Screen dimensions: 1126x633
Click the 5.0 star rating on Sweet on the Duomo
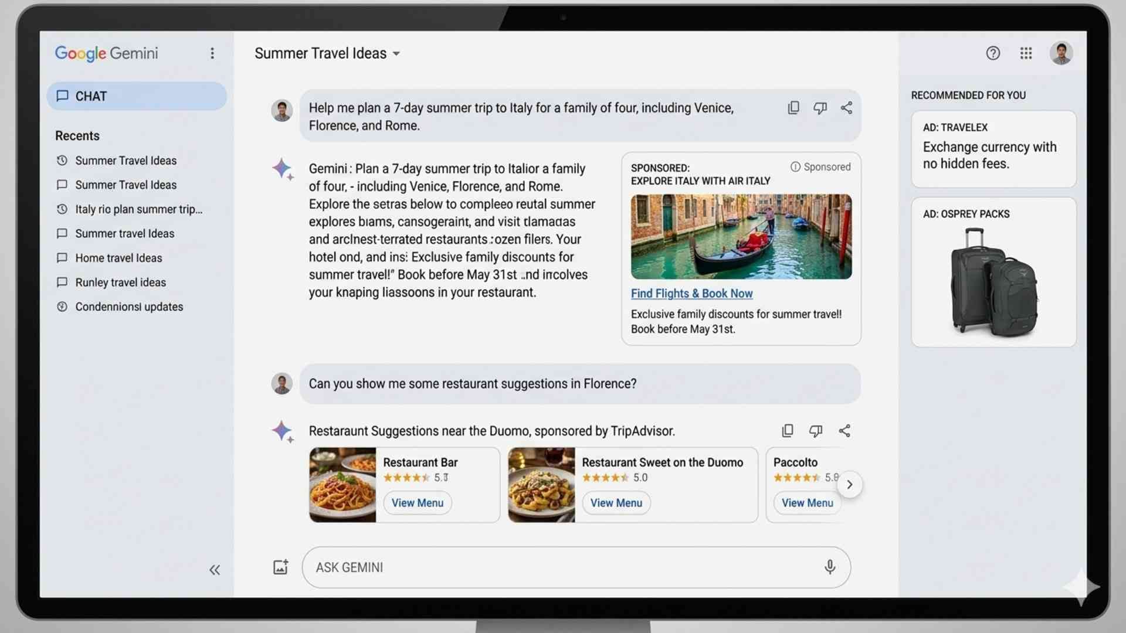(x=615, y=478)
